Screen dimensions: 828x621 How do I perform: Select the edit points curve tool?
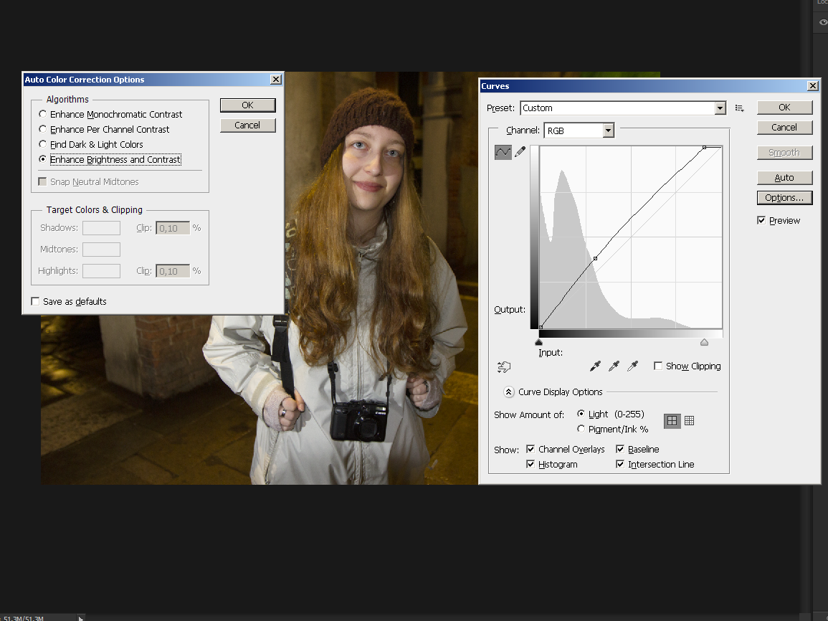(x=503, y=152)
